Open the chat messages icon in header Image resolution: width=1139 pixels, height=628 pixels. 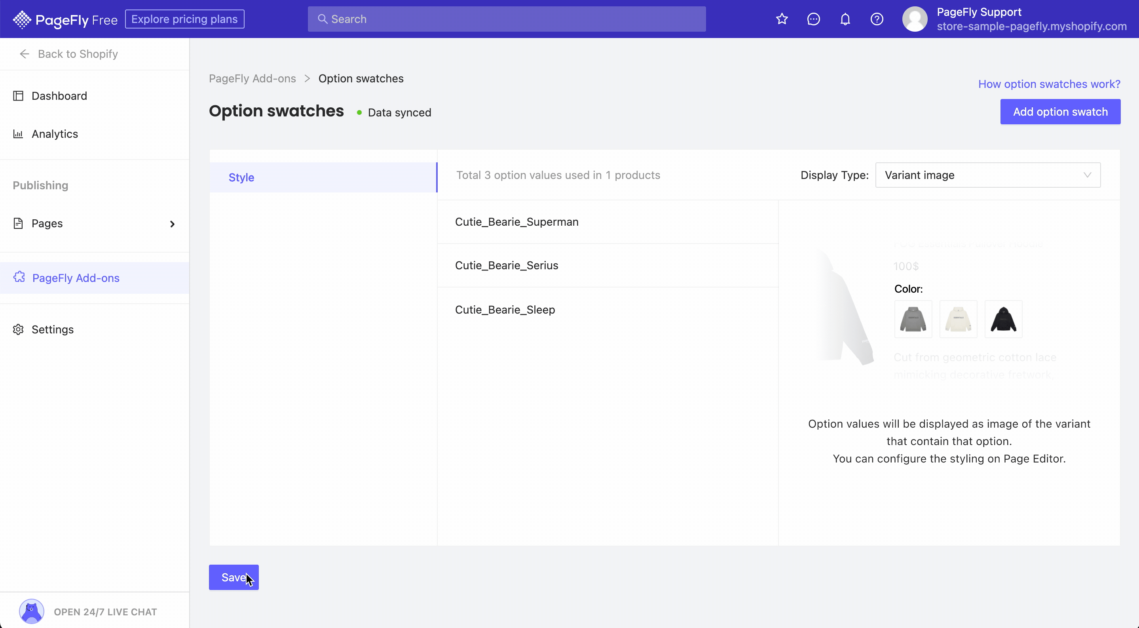[814, 19]
